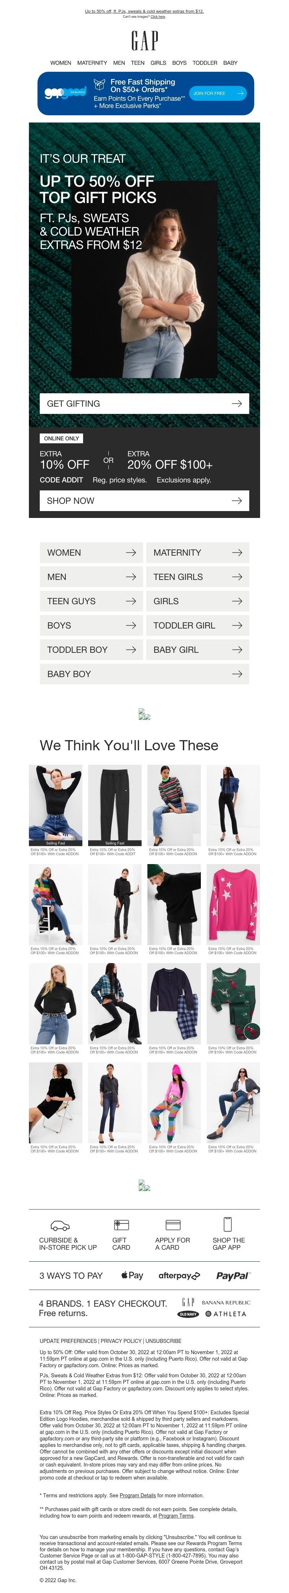Open the green dinosaur pajamas thumbnail

pyautogui.click(x=233, y=1003)
